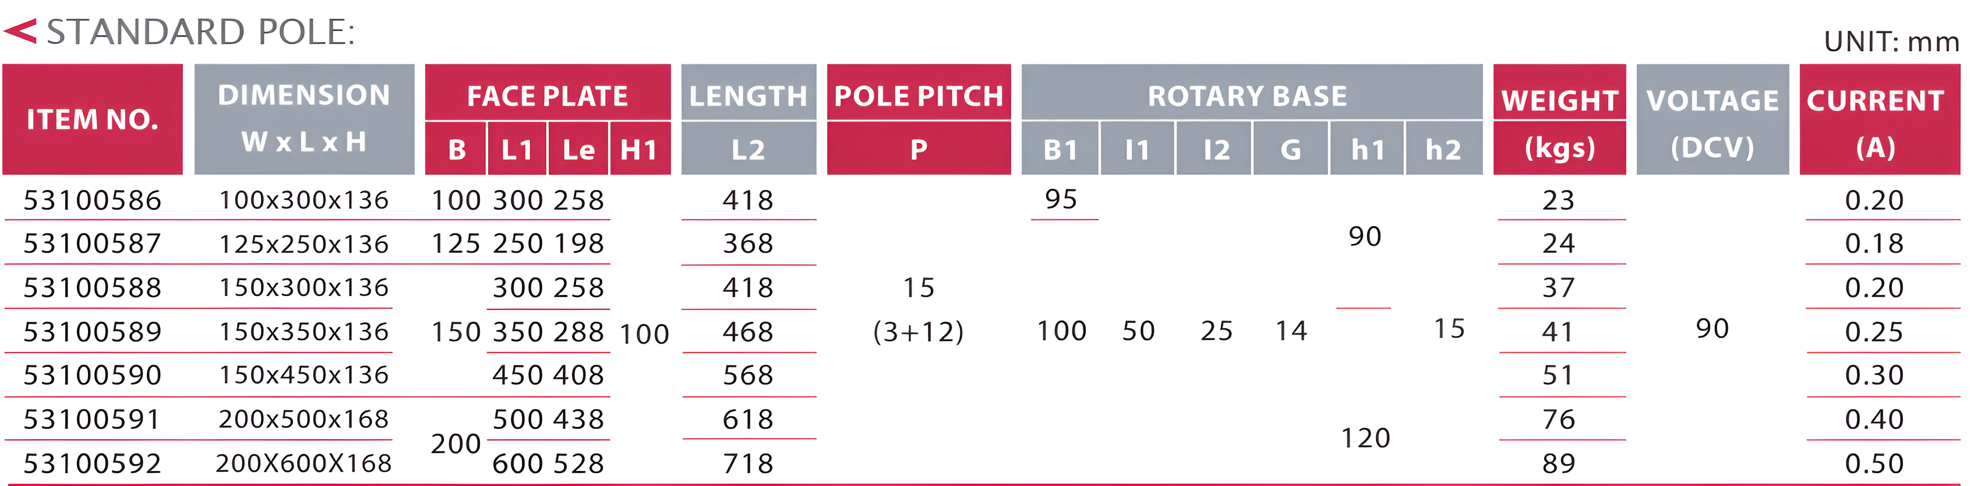Click the DIMENSION W x L x H header

click(x=304, y=118)
